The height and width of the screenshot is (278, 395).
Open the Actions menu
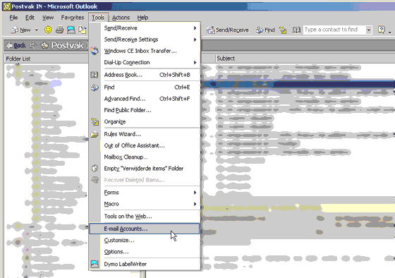[x=121, y=18]
